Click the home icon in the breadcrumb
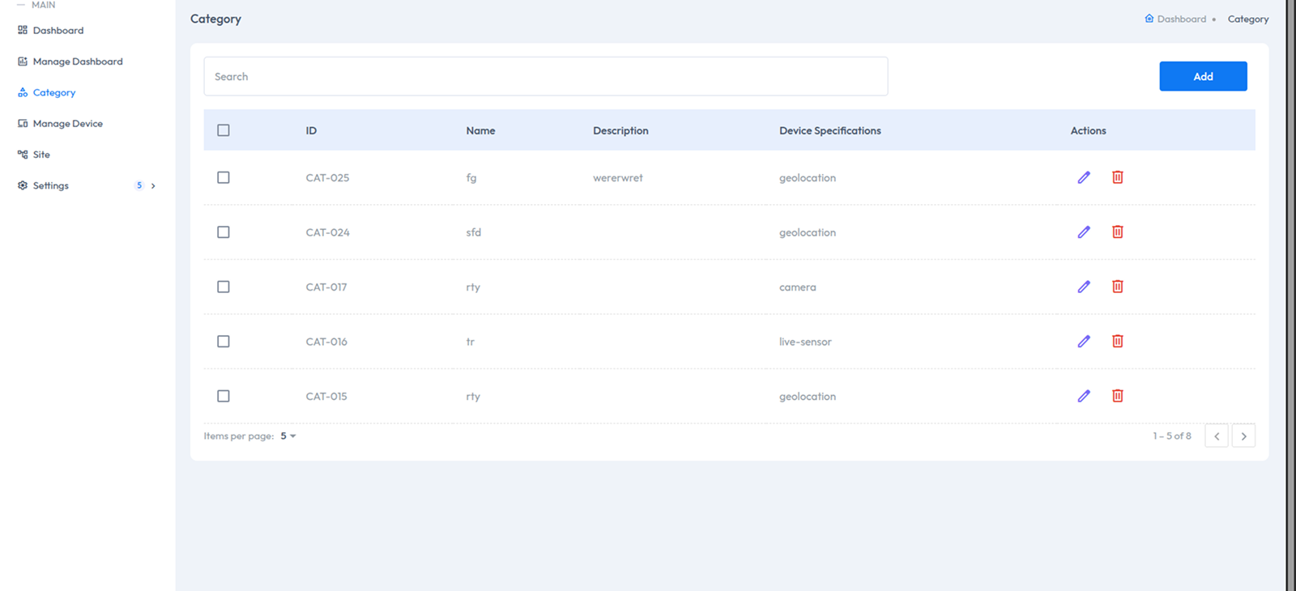 pyautogui.click(x=1149, y=19)
